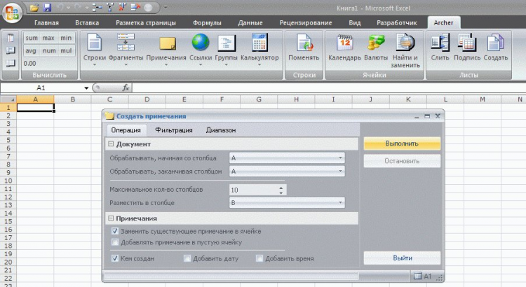Open the Календарь icon
This screenshot has height=287, width=526.
[345, 43]
